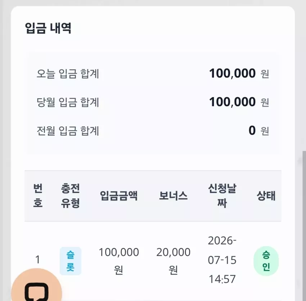
Task: Click the 승인 status badge
Action: point(266,261)
